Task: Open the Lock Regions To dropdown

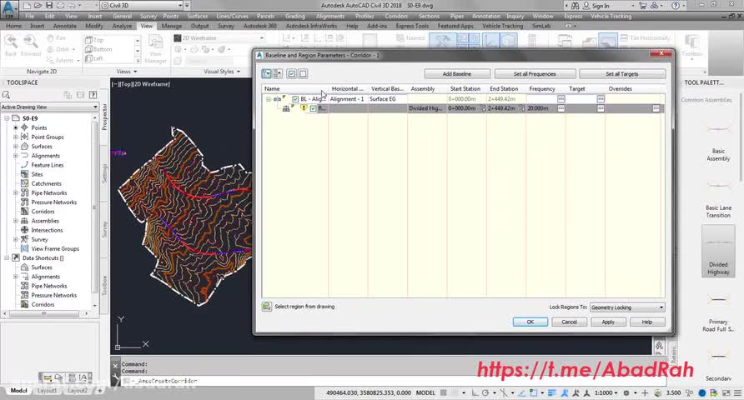Action: coord(626,307)
